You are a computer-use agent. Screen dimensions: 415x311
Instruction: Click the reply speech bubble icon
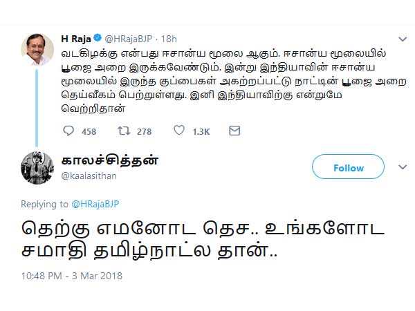[68, 130]
